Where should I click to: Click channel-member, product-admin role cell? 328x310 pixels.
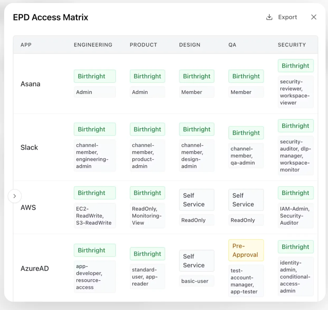click(x=147, y=156)
